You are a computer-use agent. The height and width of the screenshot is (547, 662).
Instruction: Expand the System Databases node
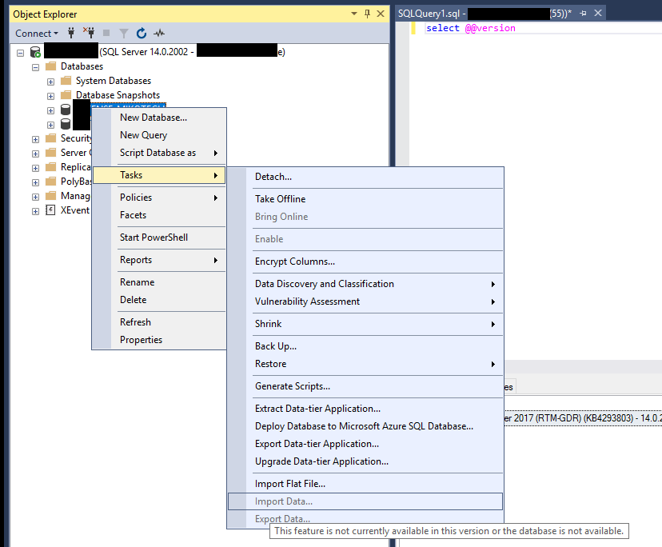[x=50, y=81]
